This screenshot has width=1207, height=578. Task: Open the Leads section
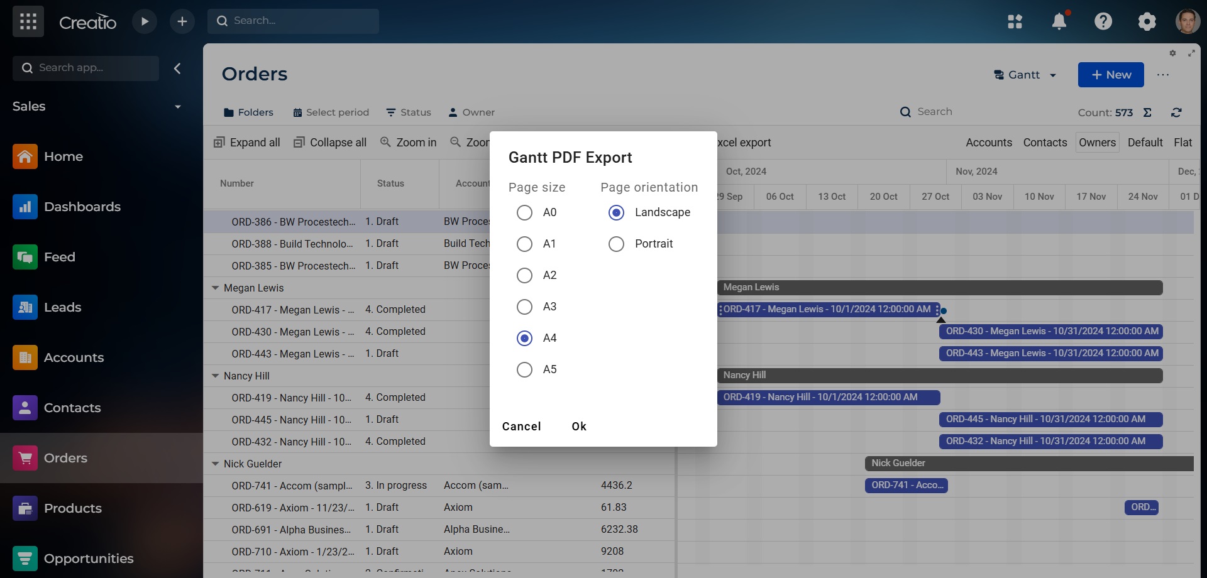click(63, 307)
